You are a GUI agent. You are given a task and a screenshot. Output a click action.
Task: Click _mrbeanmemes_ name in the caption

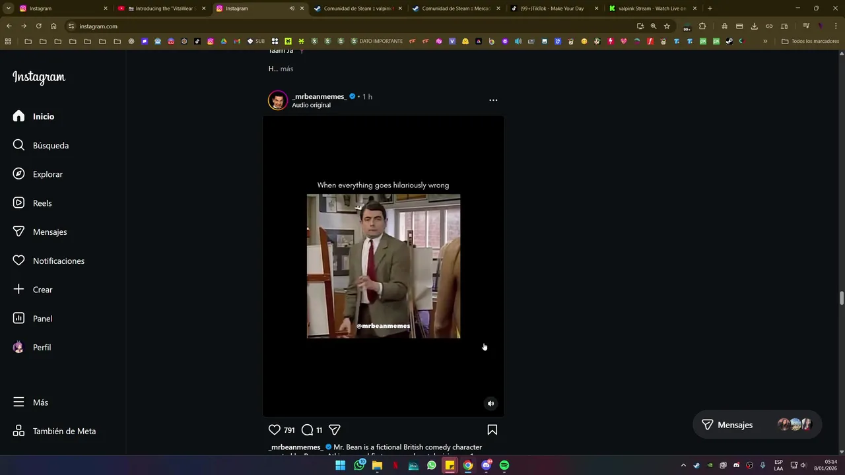pos(296,447)
